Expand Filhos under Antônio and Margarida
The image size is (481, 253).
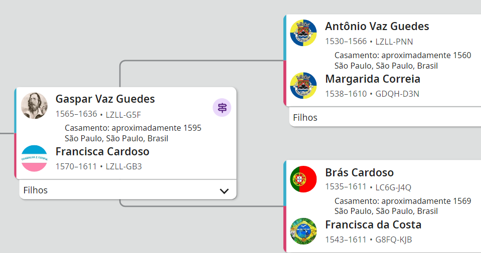click(x=305, y=118)
